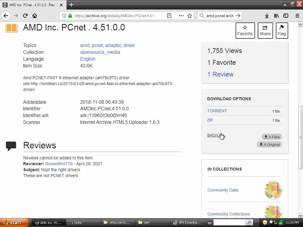Screen dimensions: 303x227
Task: Click the English language link
Action: pos(88,59)
